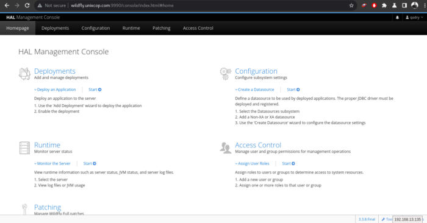The image size is (427, 223).
Task: Click '1. Select the Datasources subsystem' text
Action: (267, 111)
